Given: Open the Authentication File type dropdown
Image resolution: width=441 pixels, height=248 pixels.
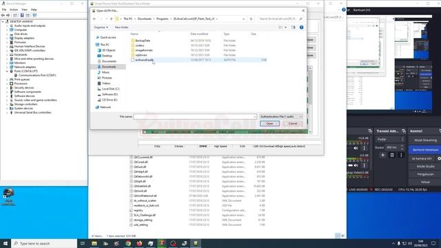Looking at the screenshot, I should click(281, 116).
